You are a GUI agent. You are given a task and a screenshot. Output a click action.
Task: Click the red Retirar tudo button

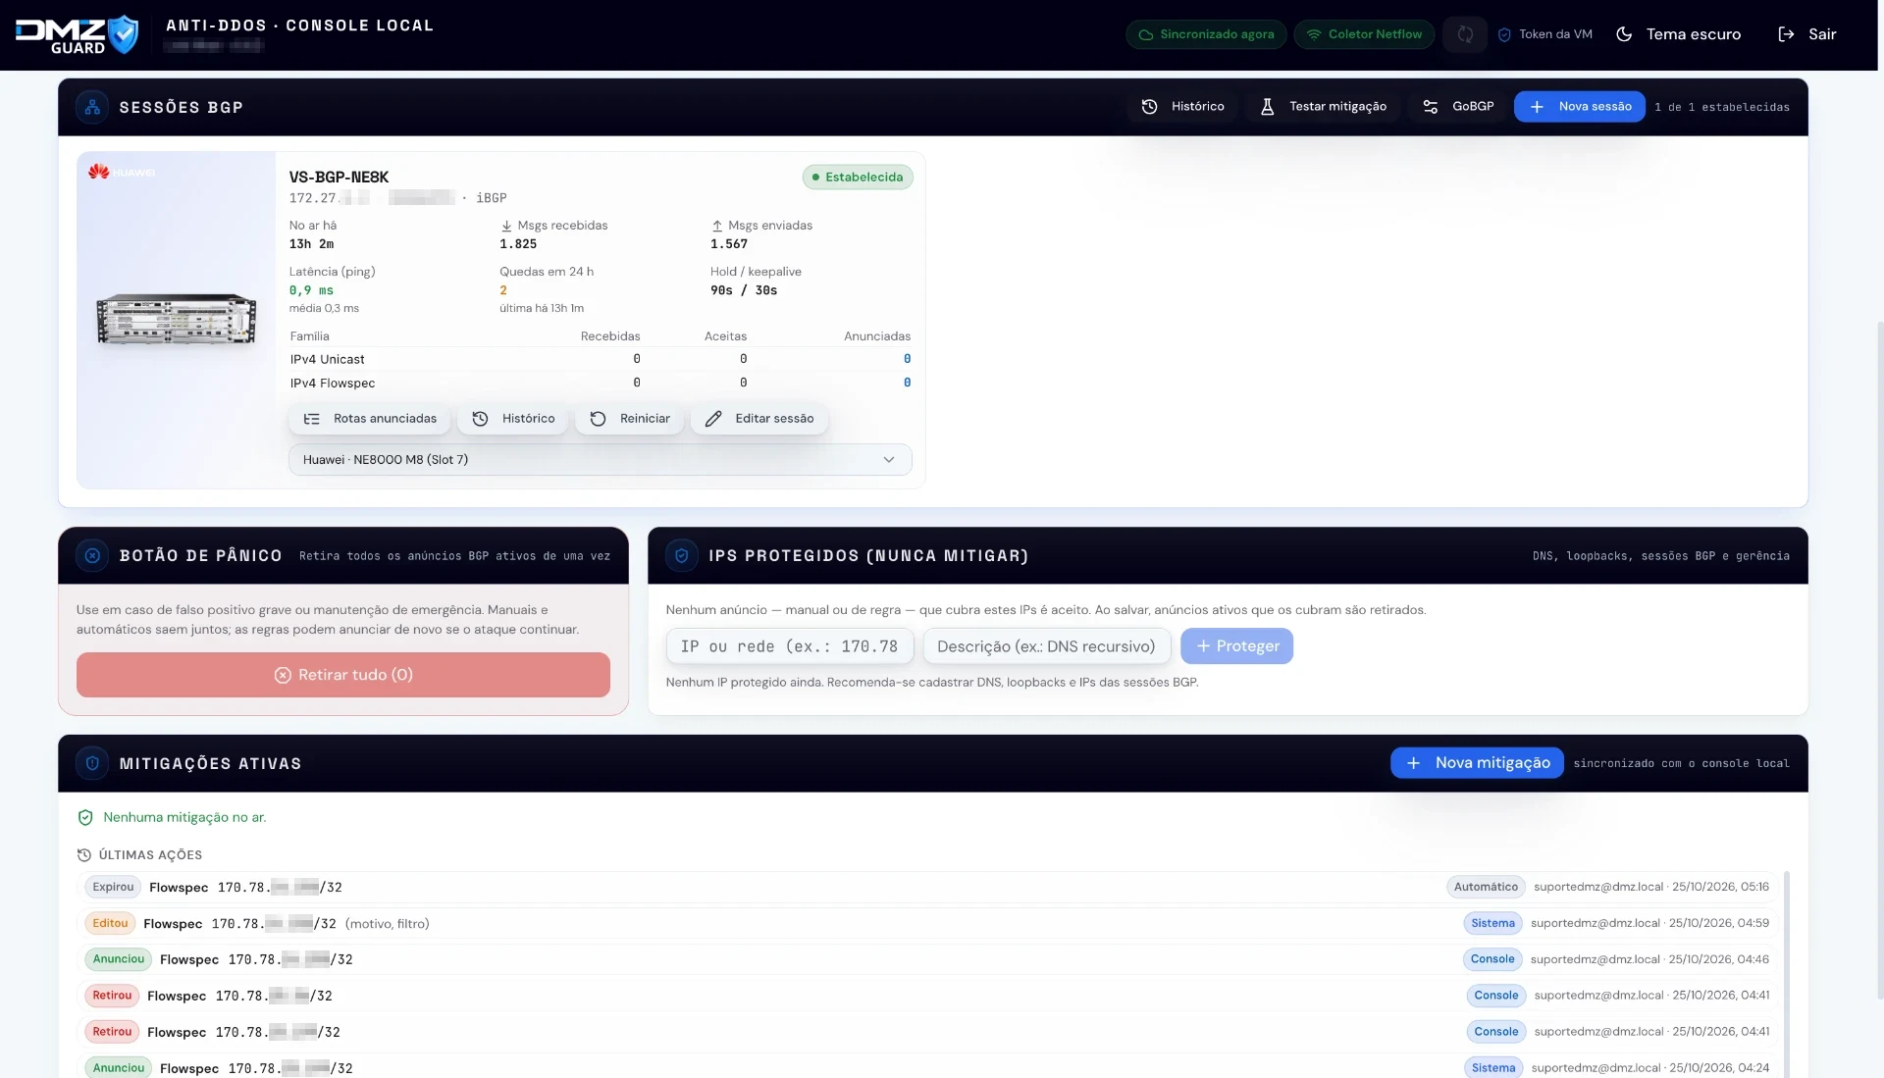point(343,675)
